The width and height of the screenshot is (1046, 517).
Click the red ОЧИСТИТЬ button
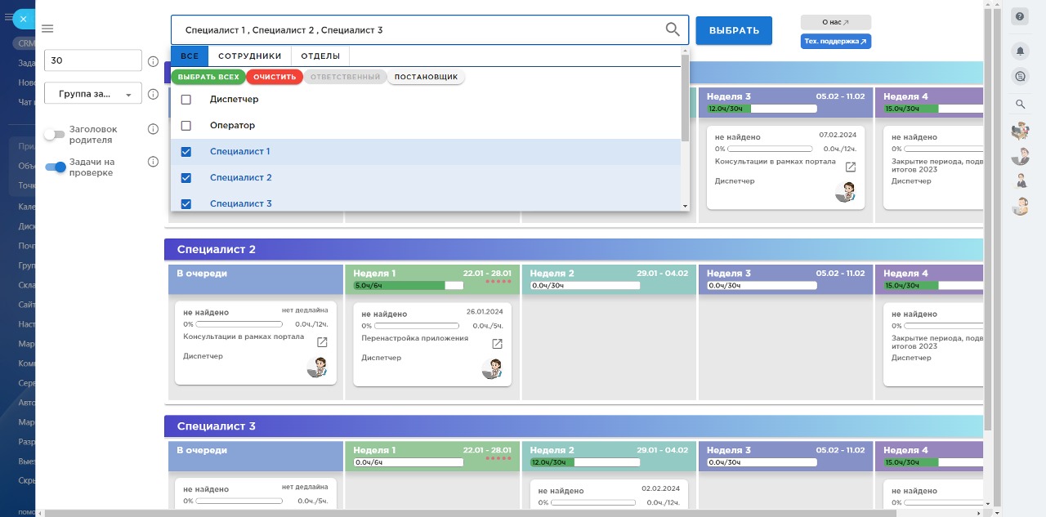(274, 77)
